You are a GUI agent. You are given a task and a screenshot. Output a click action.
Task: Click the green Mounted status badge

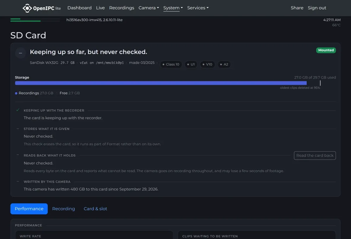326,50
